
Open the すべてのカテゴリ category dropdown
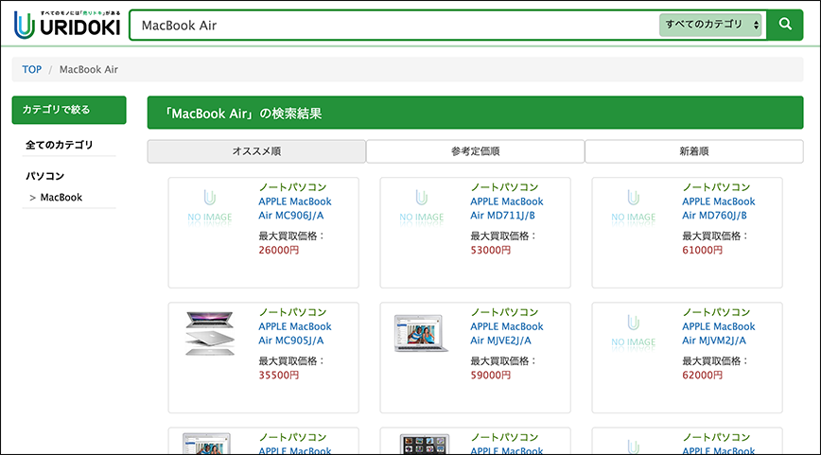(711, 25)
